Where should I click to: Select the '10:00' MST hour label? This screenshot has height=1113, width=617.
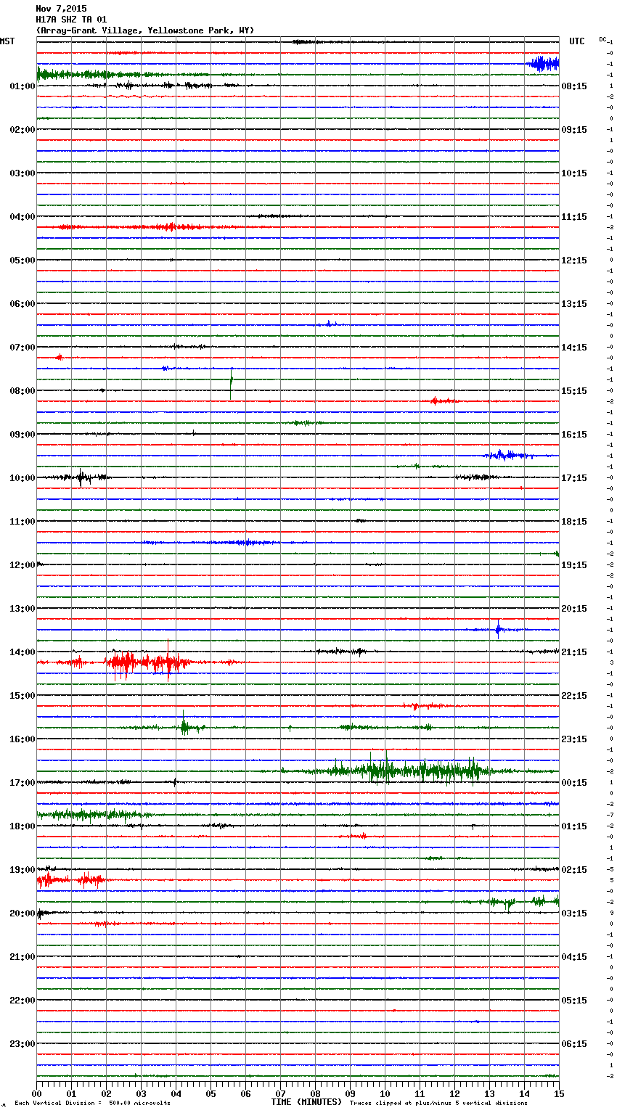23,478
